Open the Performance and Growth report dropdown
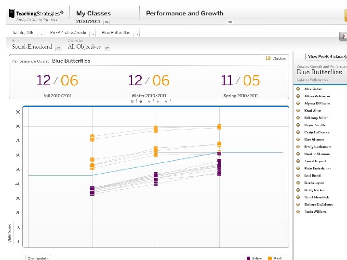 (x=230, y=22)
